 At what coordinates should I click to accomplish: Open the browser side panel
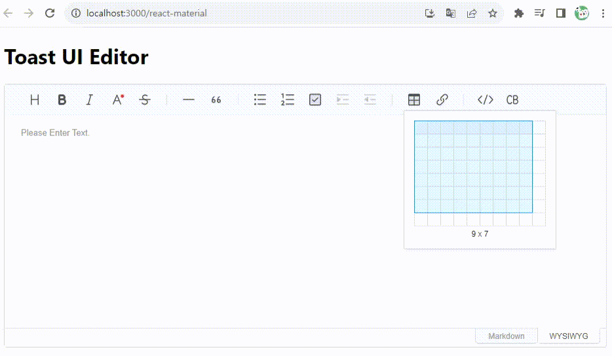coord(561,13)
